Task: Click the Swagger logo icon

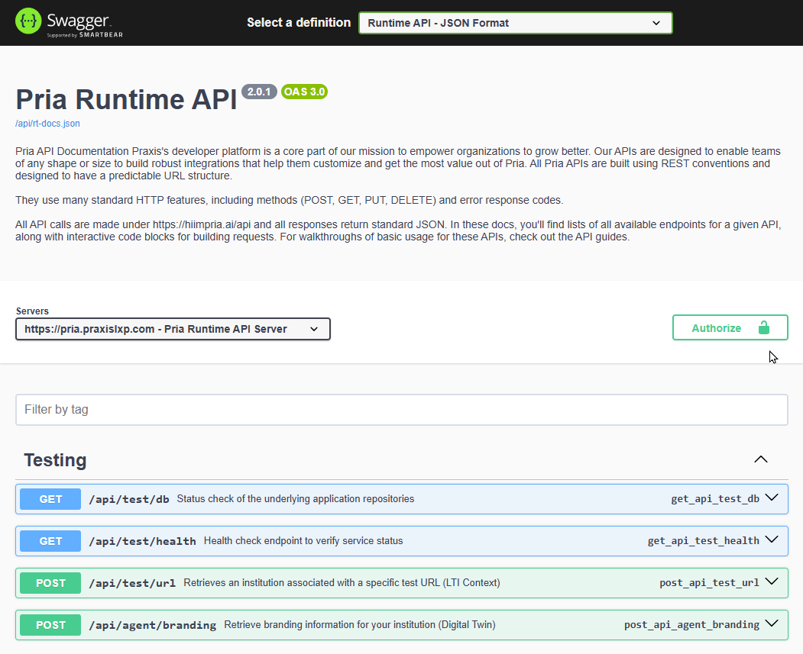Action: [28, 21]
